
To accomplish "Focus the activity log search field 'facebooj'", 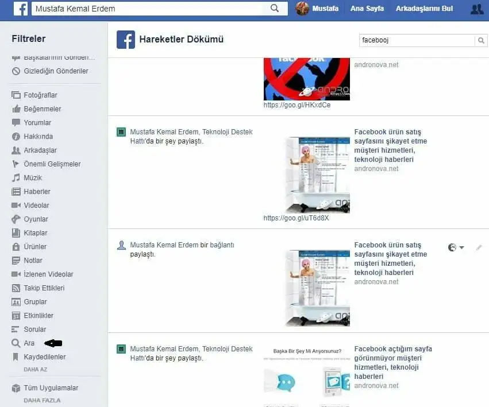I will (417, 41).
